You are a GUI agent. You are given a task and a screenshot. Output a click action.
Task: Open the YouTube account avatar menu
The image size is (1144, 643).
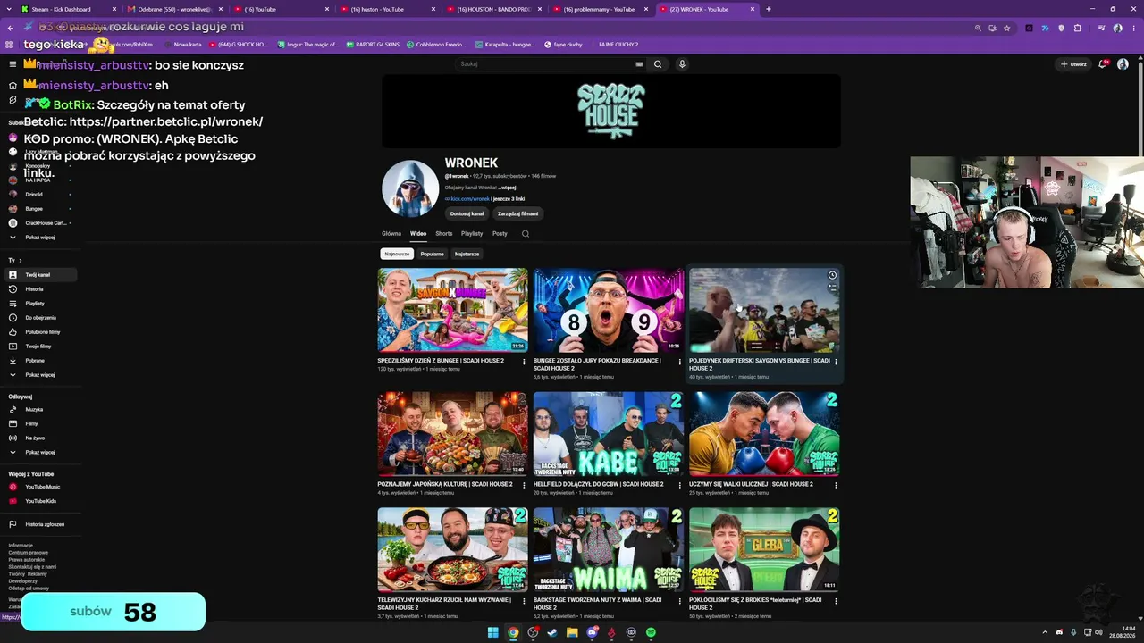coord(1123,64)
